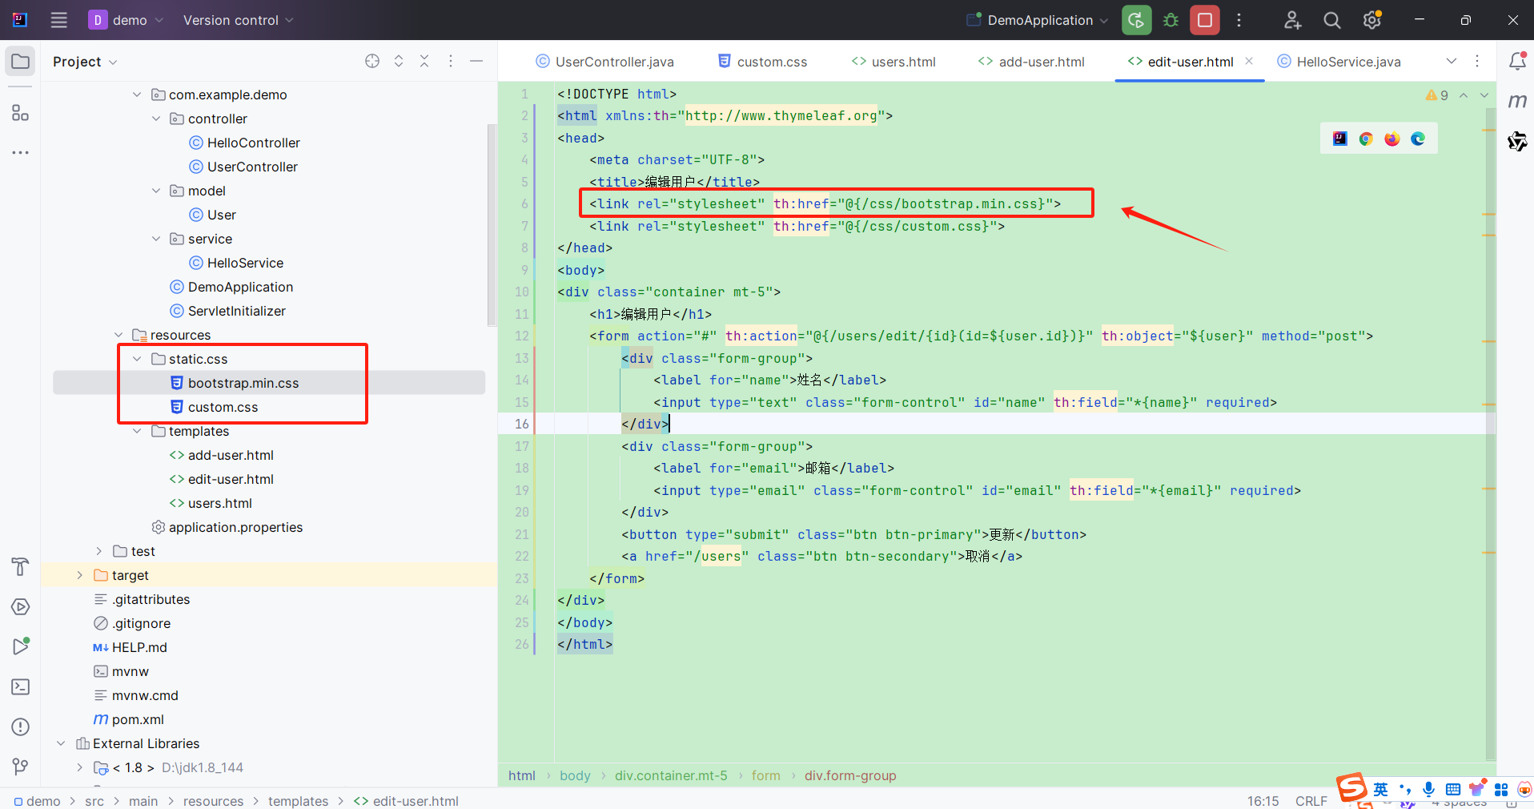Stop the application with the red stop icon
Screen dimensions: 1534x809
click(1204, 20)
